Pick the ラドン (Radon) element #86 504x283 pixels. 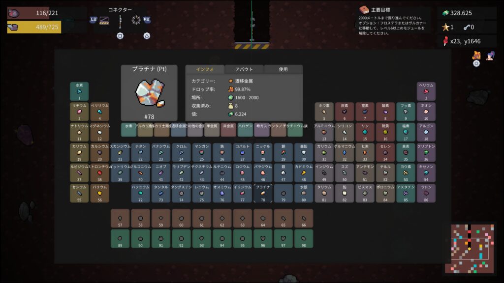point(426,193)
